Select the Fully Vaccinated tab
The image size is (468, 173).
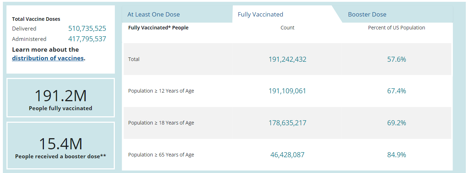(x=260, y=14)
